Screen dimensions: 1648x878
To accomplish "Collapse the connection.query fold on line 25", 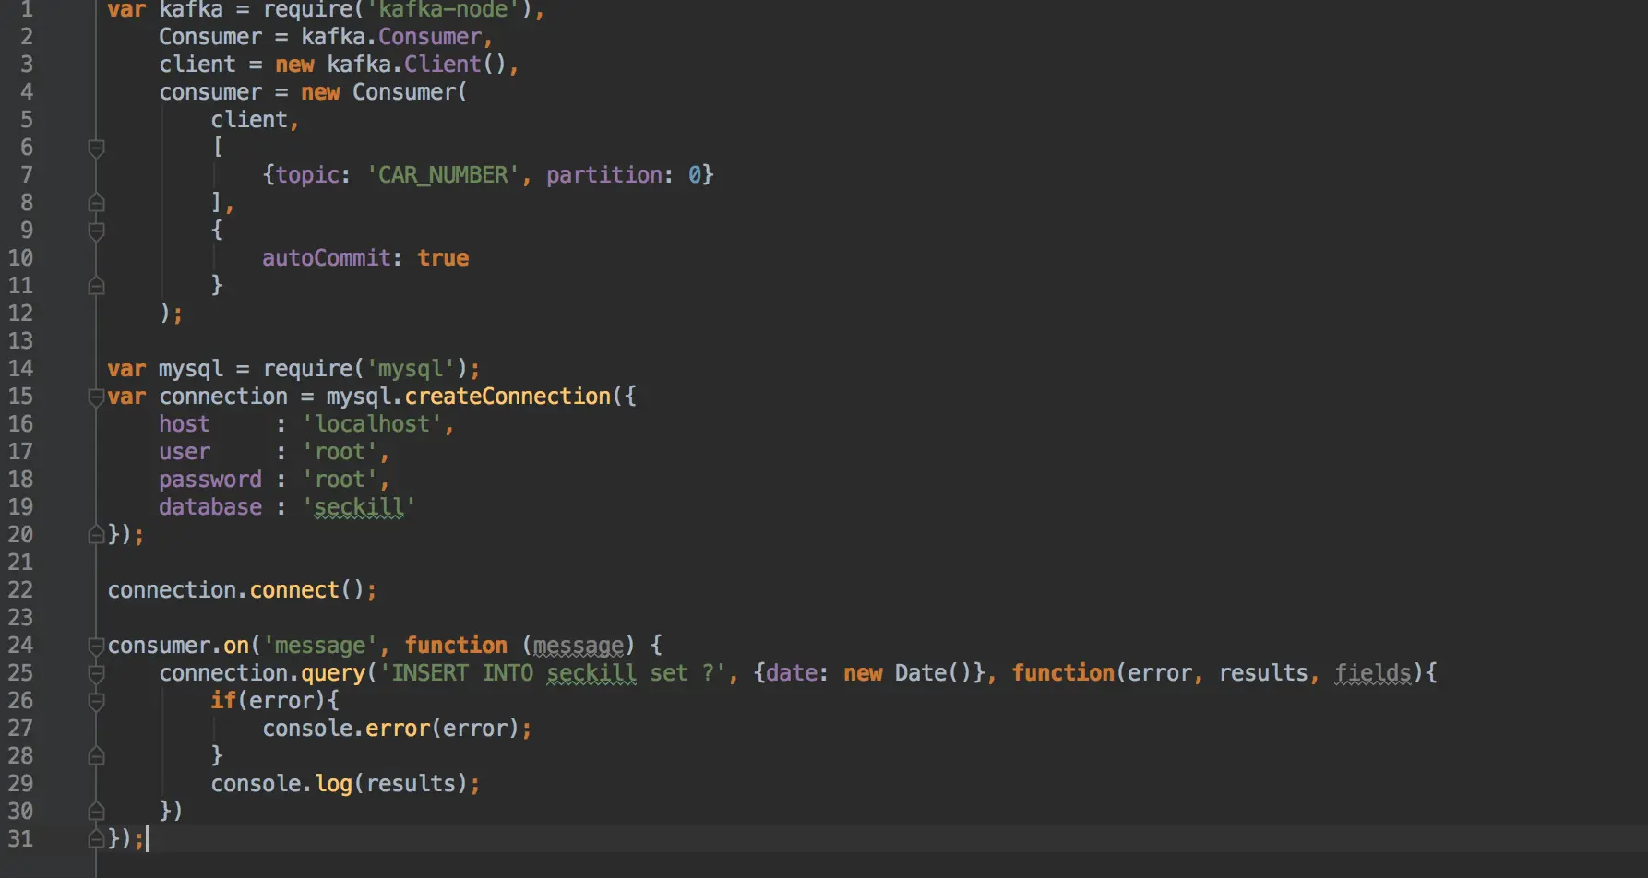I will point(96,673).
